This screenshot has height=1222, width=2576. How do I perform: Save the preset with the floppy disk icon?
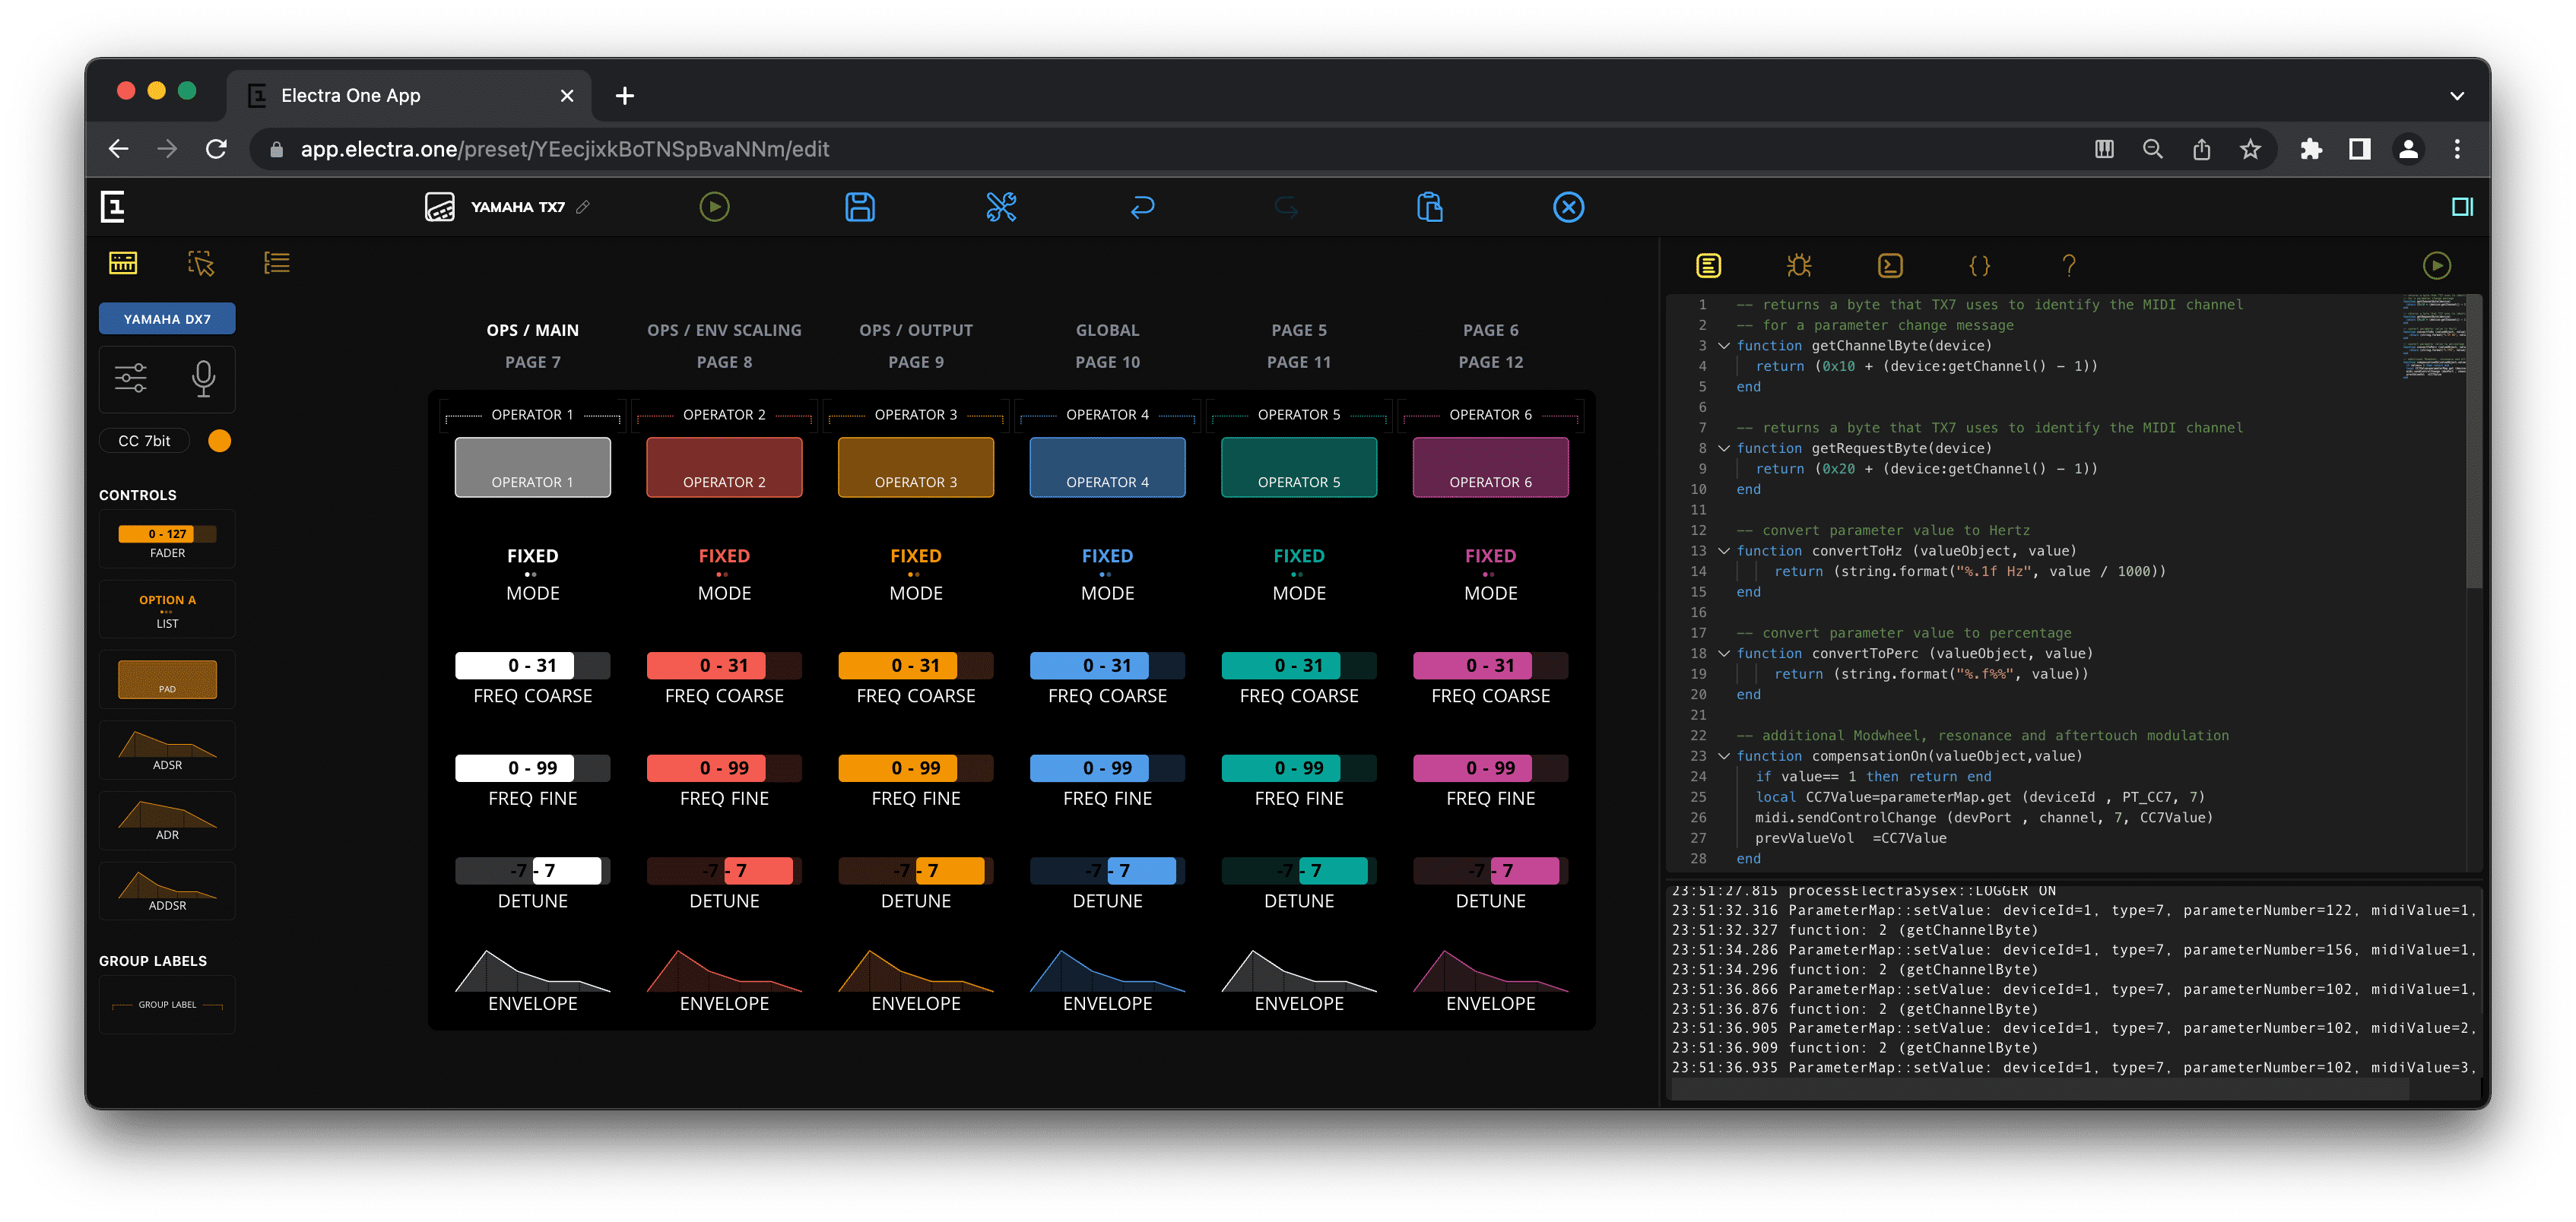click(x=860, y=207)
